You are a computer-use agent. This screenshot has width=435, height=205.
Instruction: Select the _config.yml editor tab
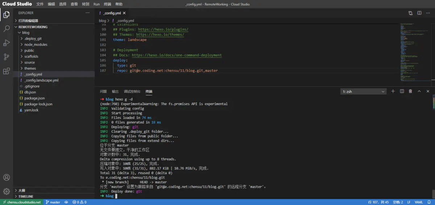tap(112, 13)
